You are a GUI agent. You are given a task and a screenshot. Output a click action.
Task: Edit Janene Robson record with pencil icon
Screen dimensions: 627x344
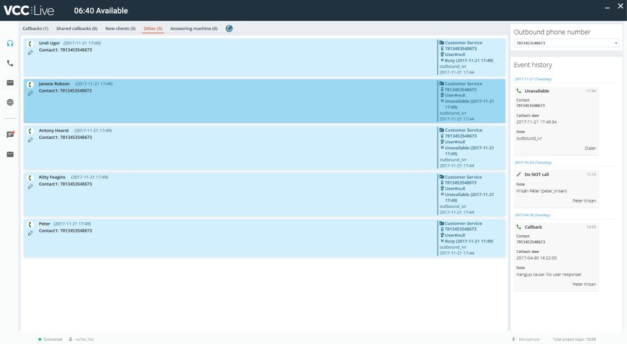tap(31, 93)
